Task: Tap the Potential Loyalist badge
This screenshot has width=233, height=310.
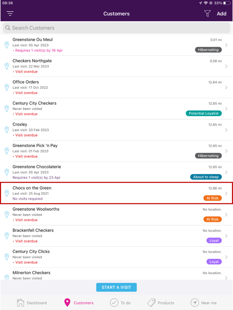Action: pyautogui.click(x=204, y=113)
